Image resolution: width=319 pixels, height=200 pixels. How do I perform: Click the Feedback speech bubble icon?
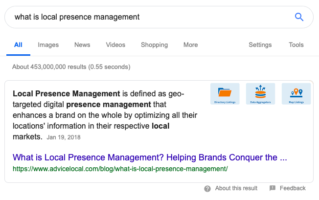[x=273, y=188]
